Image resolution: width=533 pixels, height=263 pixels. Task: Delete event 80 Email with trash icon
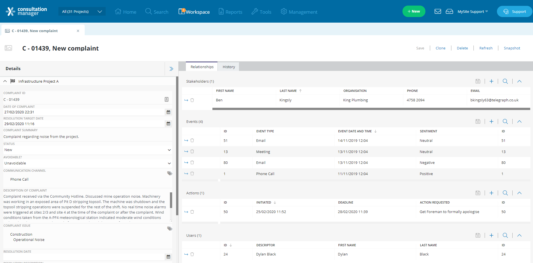pos(192,162)
